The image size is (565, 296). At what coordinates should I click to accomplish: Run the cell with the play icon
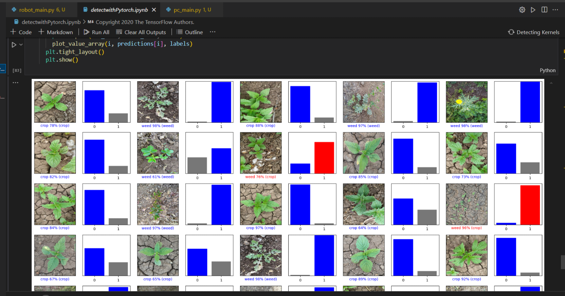[x=14, y=45]
